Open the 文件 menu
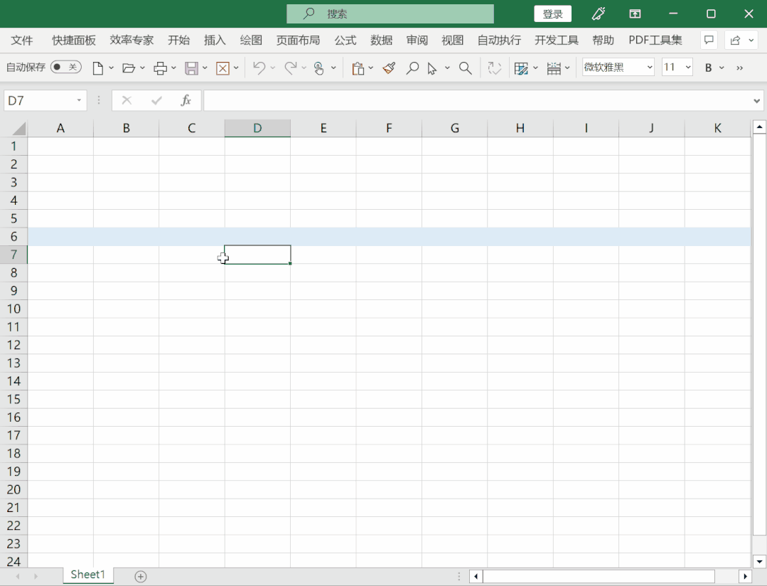Viewport: 767px width, 586px height. tap(22, 41)
